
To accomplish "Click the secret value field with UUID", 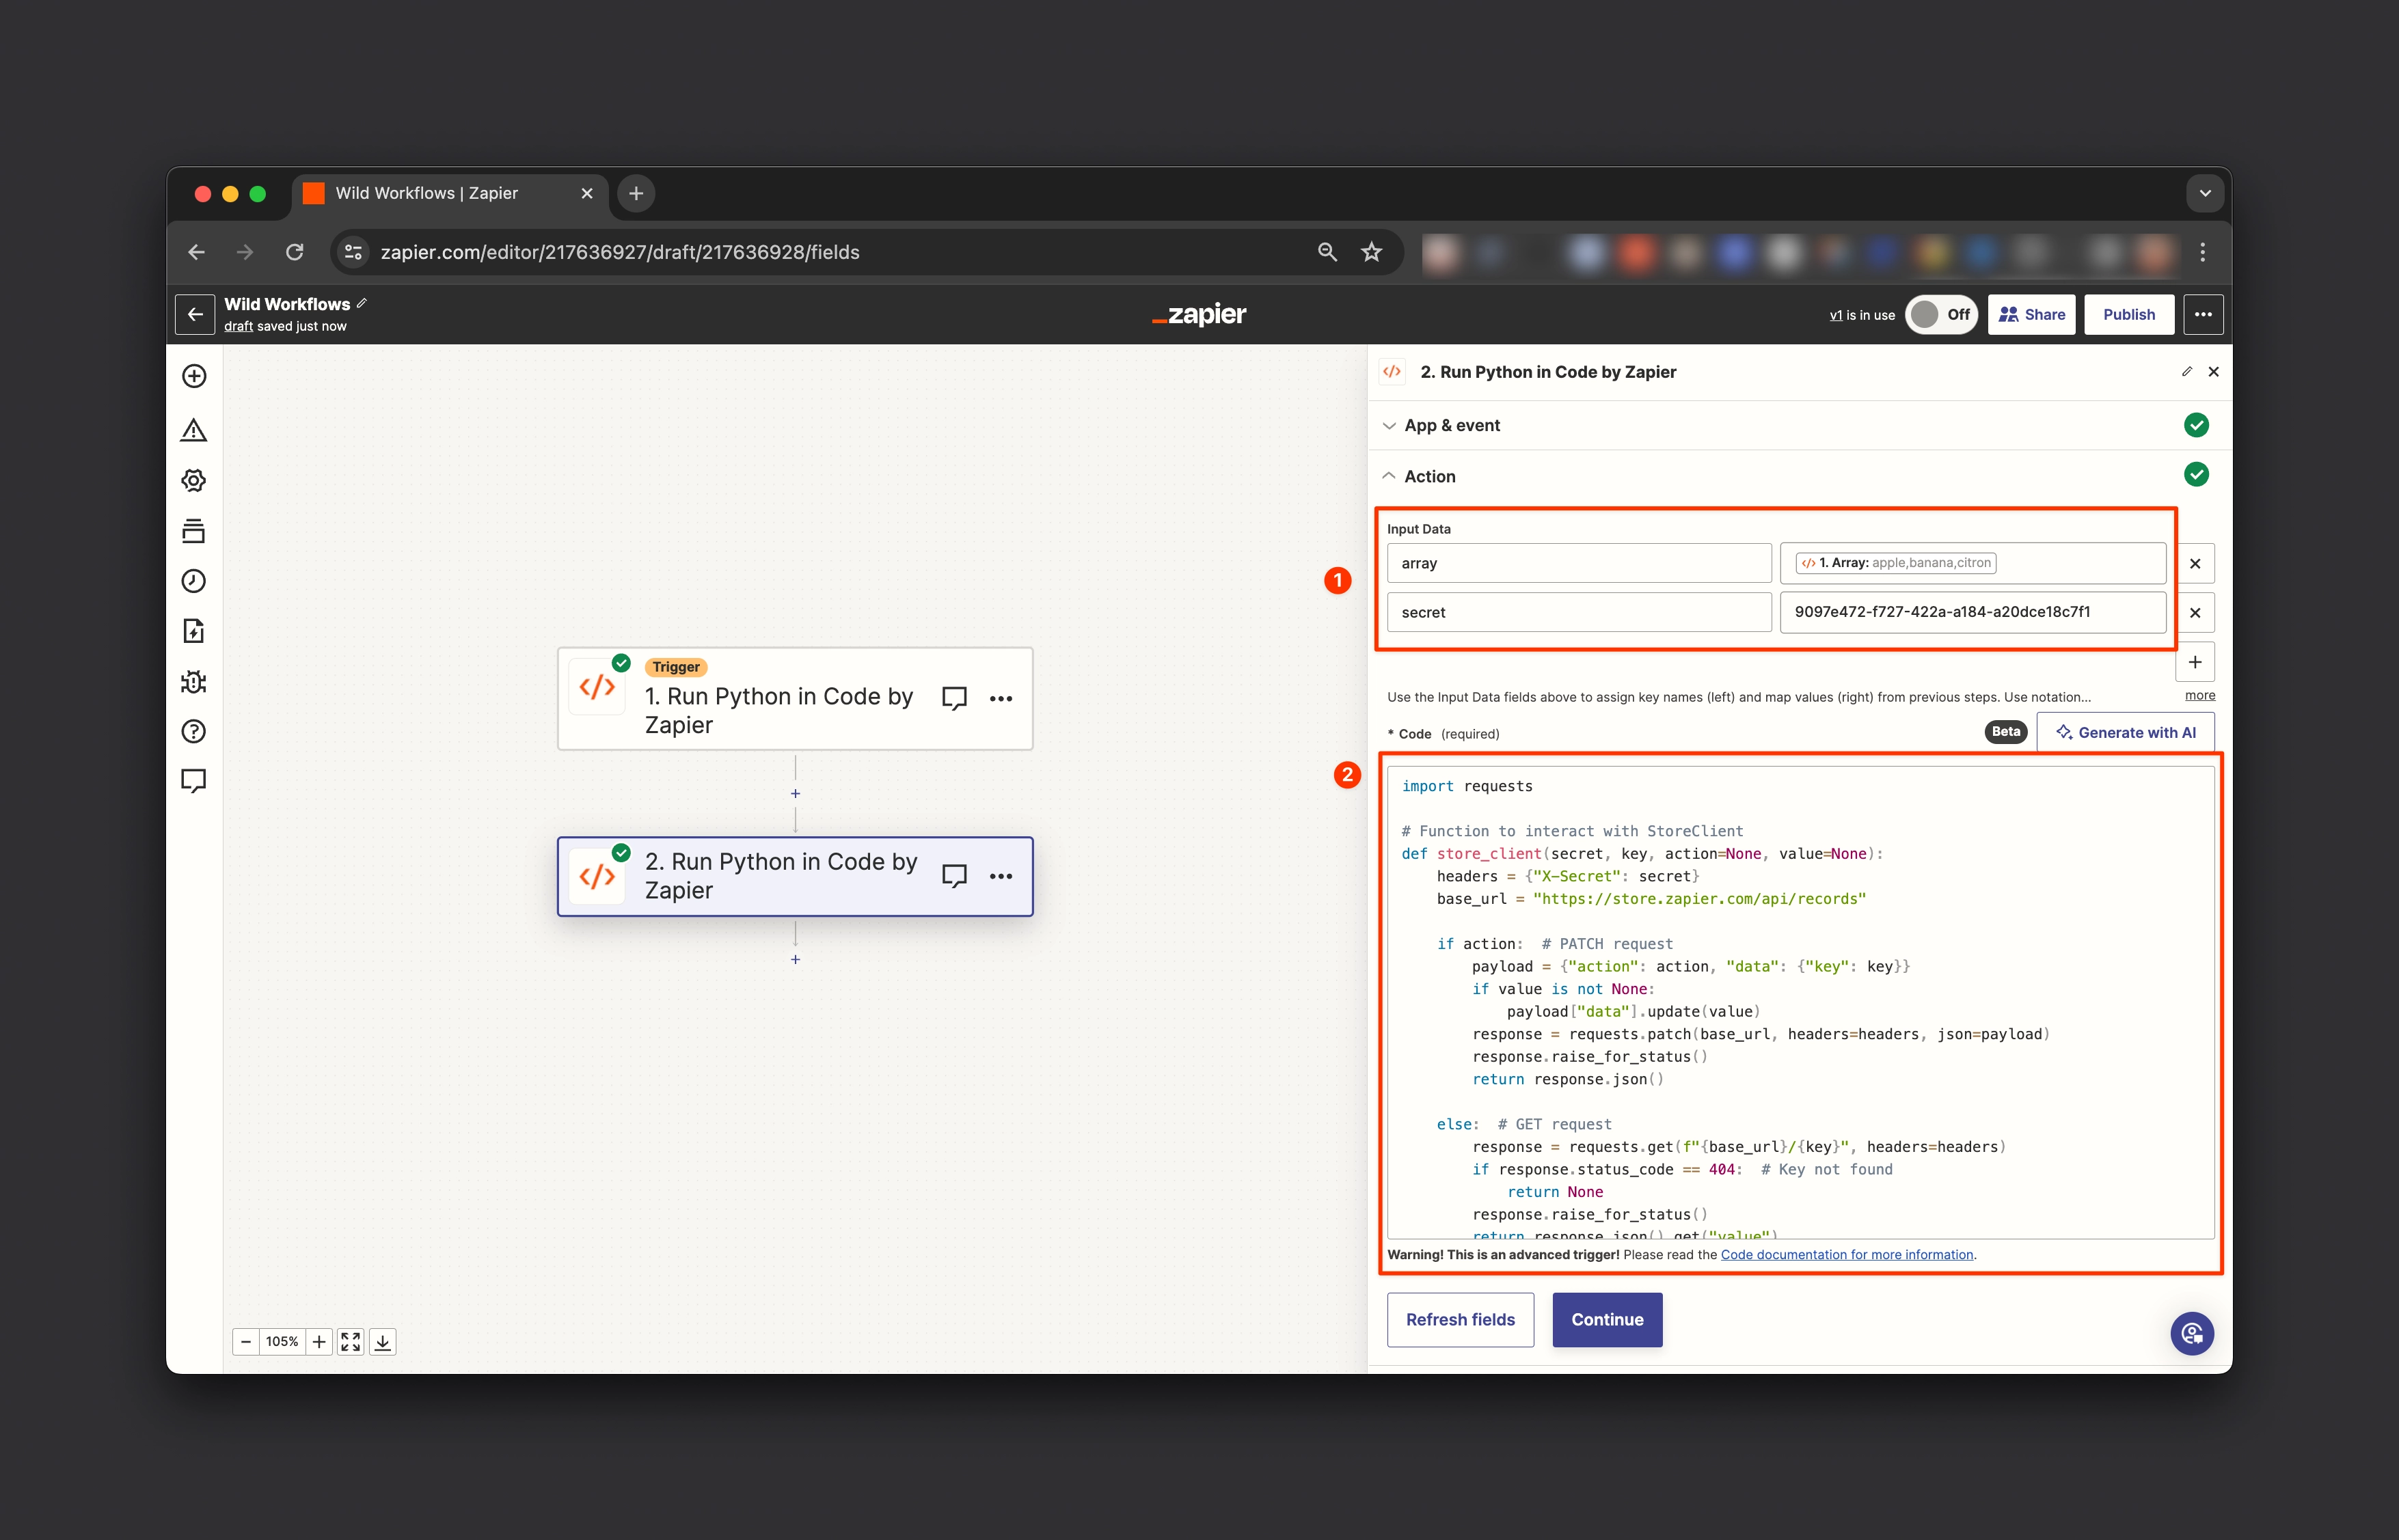I will (x=1973, y=612).
